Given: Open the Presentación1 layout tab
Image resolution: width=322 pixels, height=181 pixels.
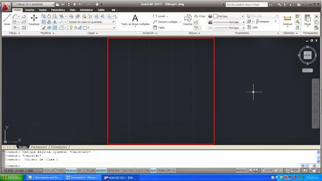Looking at the screenshot, I should tap(39, 147).
